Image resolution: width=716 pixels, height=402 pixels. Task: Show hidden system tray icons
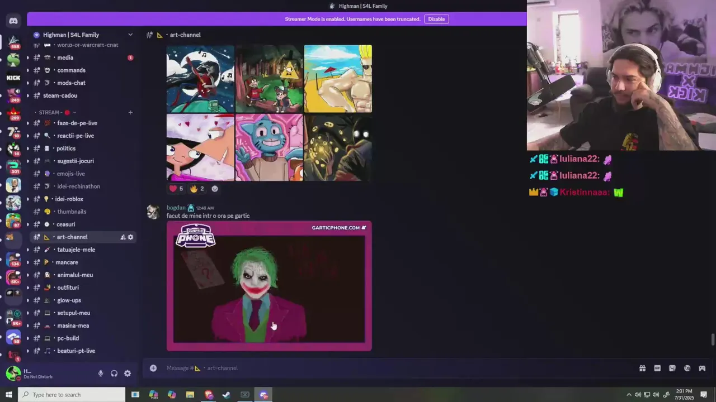tap(629, 395)
